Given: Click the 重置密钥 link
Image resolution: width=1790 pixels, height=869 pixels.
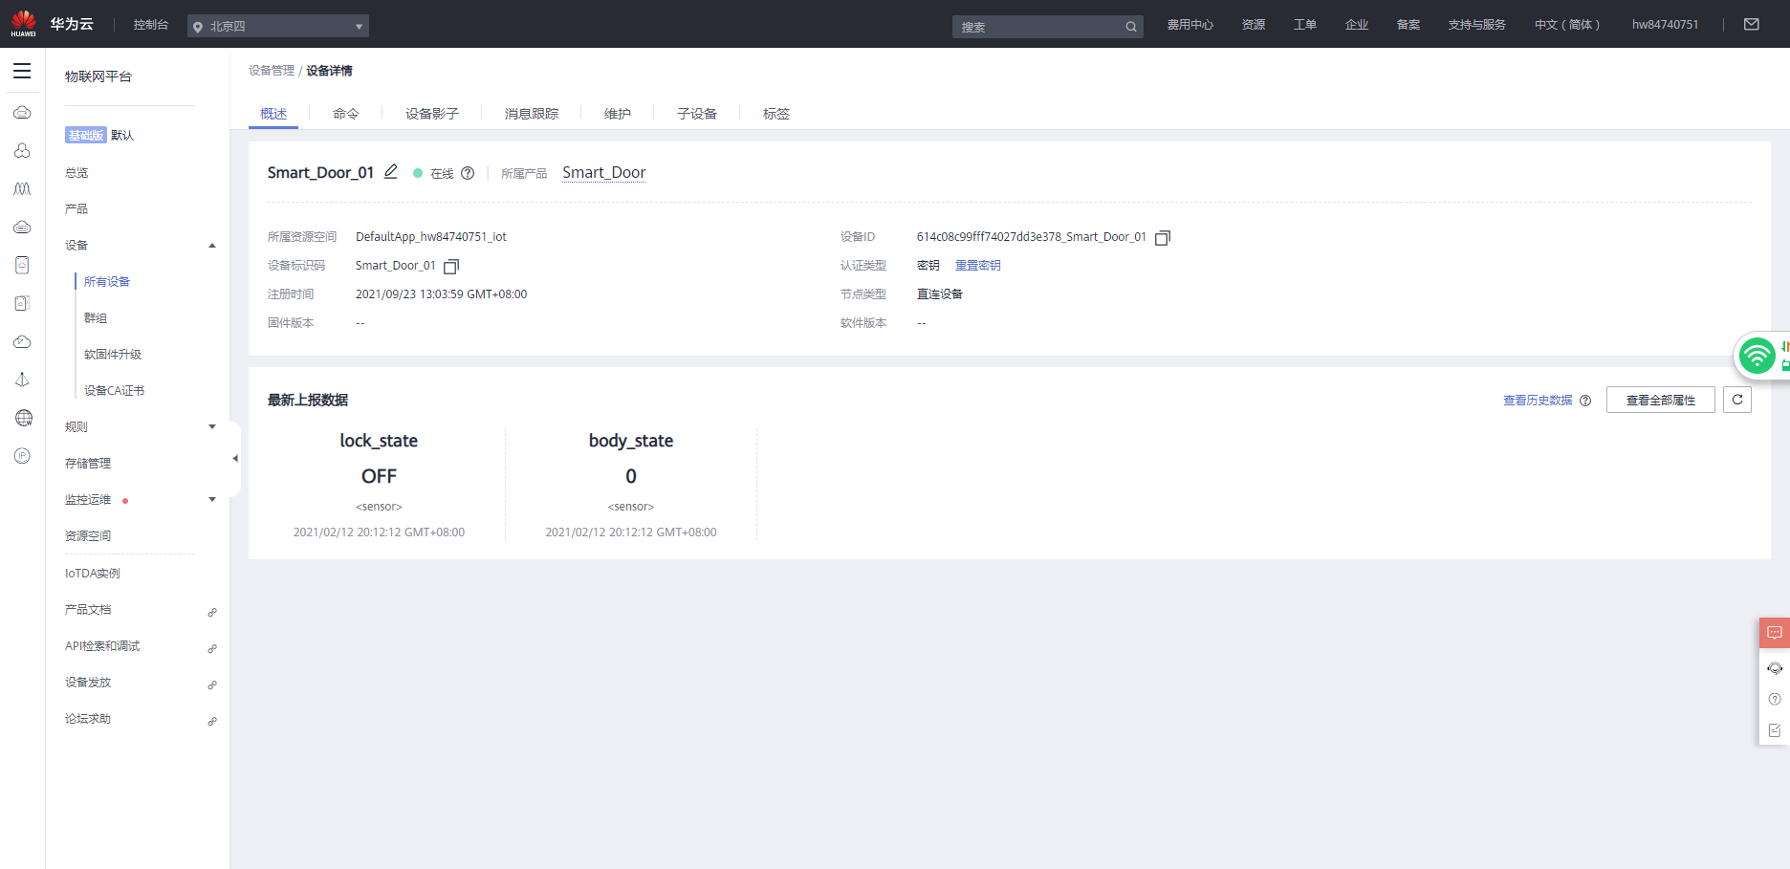Looking at the screenshot, I should (x=978, y=266).
